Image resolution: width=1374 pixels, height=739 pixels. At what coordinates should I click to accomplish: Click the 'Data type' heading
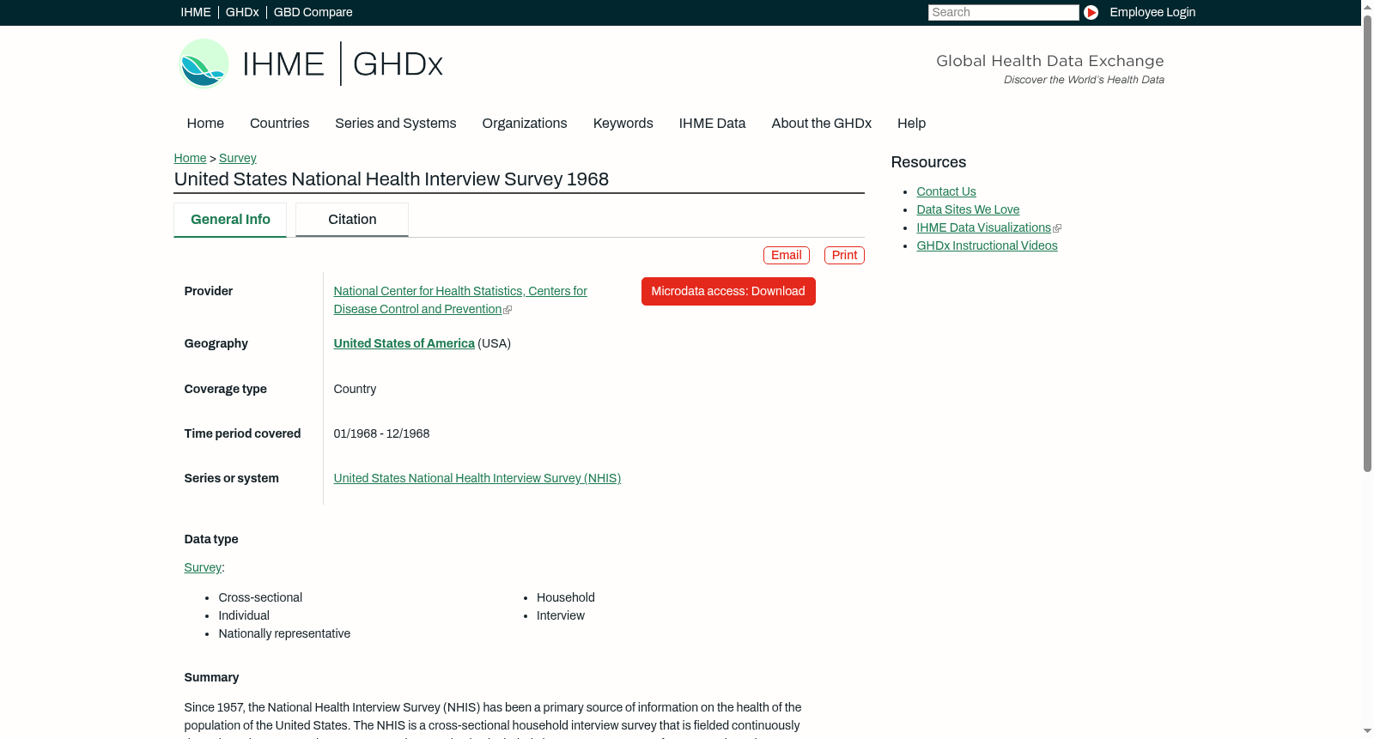[x=211, y=539]
